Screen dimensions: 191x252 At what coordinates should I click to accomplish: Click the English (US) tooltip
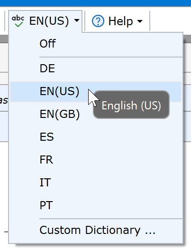pyautogui.click(x=131, y=105)
